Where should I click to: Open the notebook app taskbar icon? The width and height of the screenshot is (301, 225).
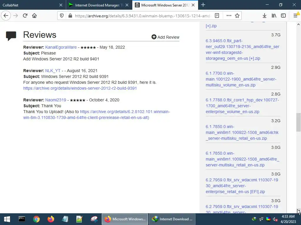click(65, 219)
